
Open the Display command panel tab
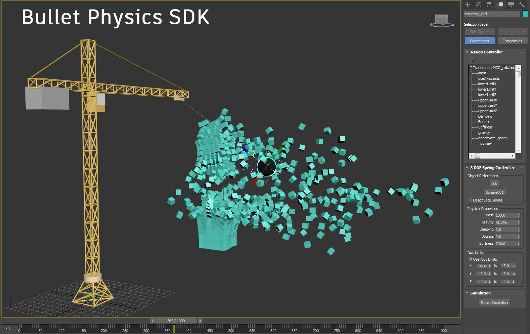[x=511, y=5]
